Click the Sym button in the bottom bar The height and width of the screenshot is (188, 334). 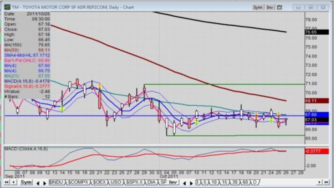(x=26, y=182)
